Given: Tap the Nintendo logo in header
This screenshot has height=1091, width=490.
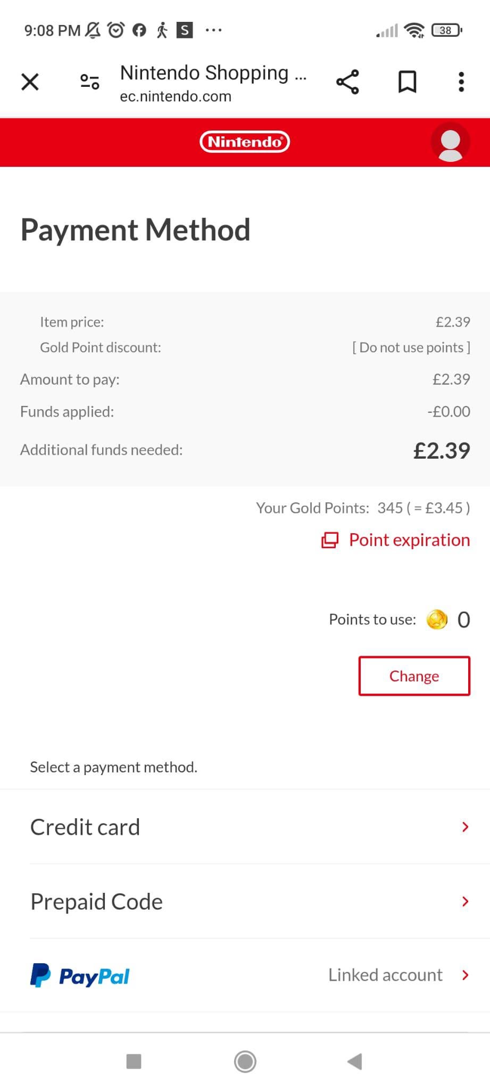Looking at the screenshot, I should pyautogui.click(x=245, y=142).
